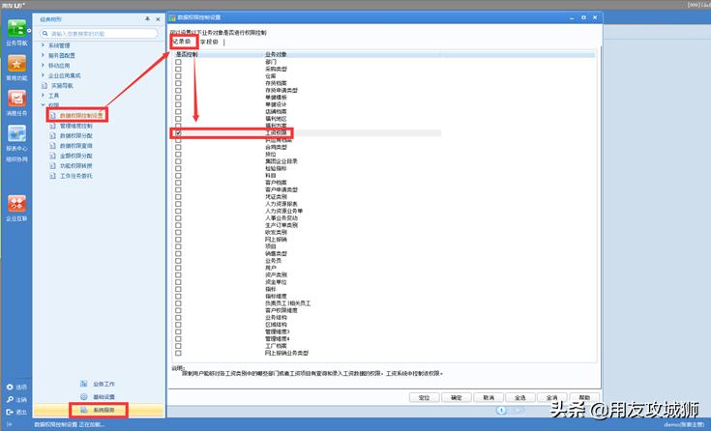Switch to the 字段级 tab
Screen dimensions: 711x431
[x=210, y=42]
